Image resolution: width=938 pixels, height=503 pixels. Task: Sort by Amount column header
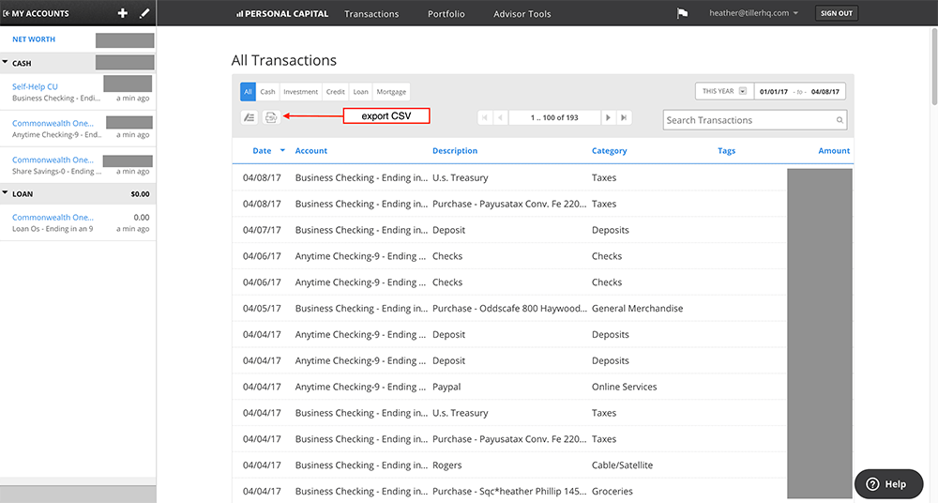point(834,151)
